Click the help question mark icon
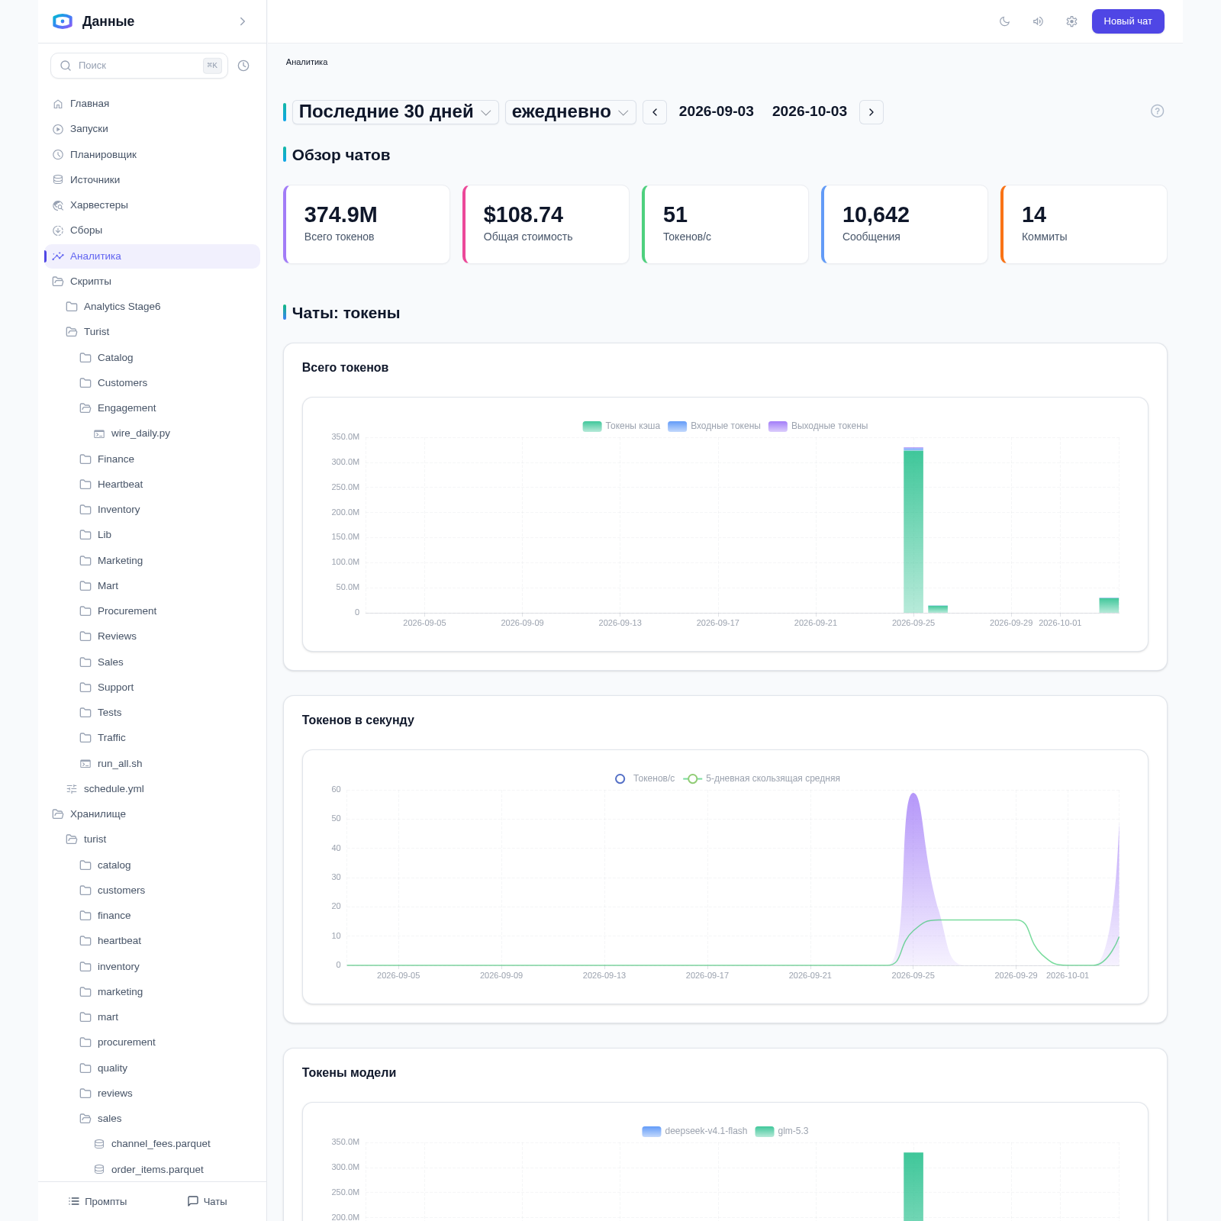The image size is (1221, 1221). (1157, 111)
